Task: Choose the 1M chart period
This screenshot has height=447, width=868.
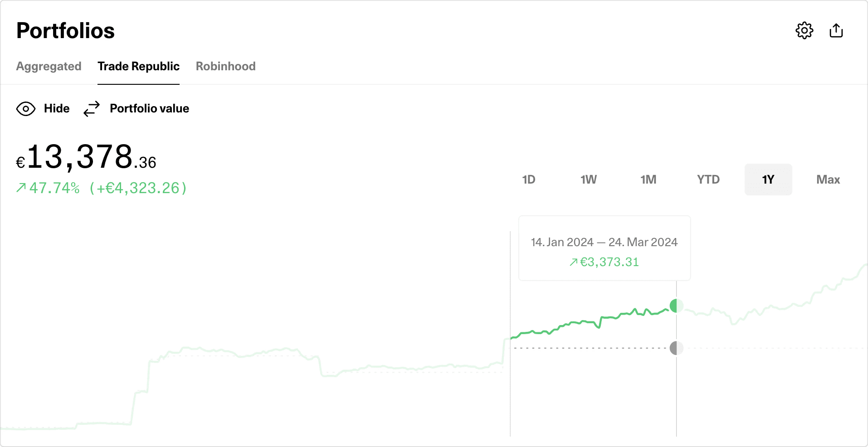Action: (x=648, y=180)
